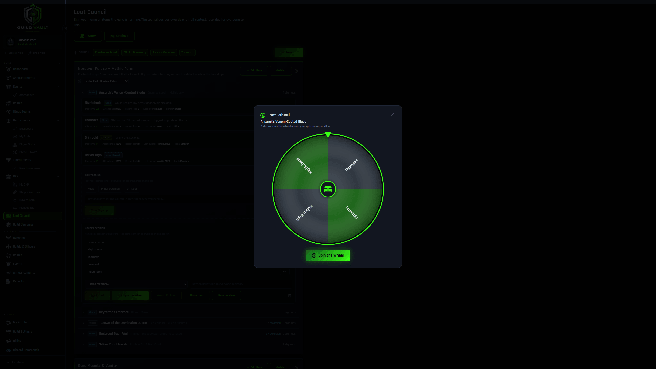Expand Sacbrood Toxin Vial item

[83, 334]
